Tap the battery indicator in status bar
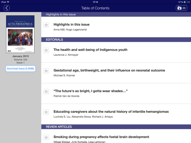 187,2
